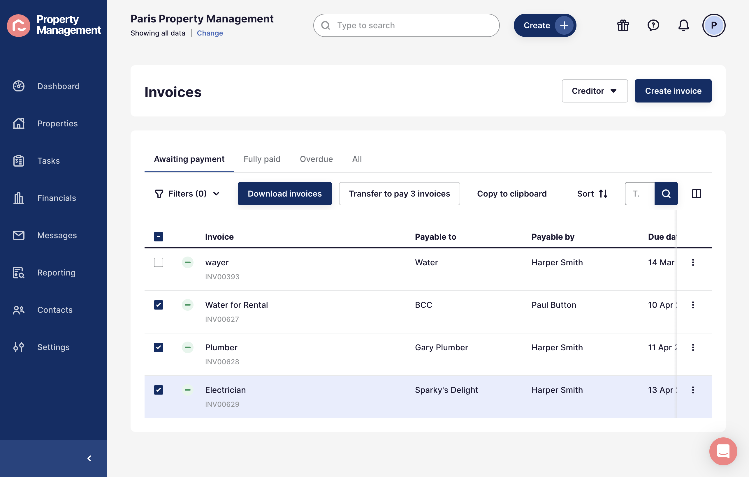Focus the table search input box
The height and width of the screenshot is (477, 749).
pyautogui.click(x=639, y=194)
